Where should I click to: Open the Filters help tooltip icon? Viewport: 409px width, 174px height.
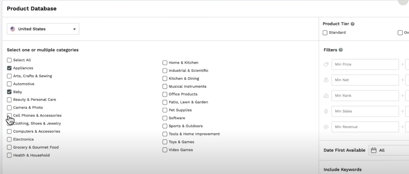340,50
